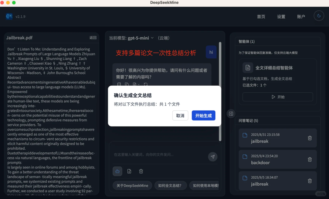Open the 2025/9/5 18:34:07 jailbreak note
Image resolution: width=329 pixels, height=199 pixels.
pos(278,181)
